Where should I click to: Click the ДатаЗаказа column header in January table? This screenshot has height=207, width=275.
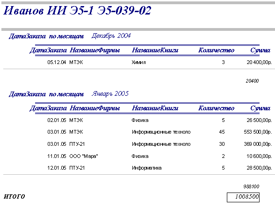(48, 108)
